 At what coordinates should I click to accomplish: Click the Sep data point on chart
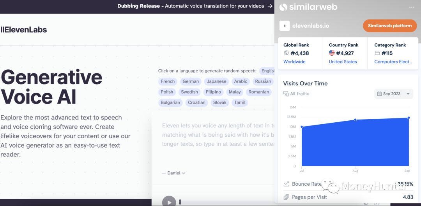(x=409, y=118)
